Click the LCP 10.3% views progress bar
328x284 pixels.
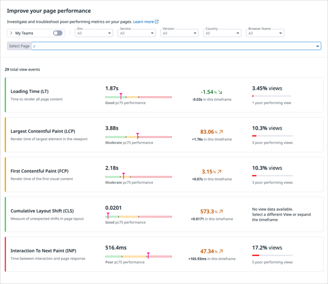tap(272, 136)
